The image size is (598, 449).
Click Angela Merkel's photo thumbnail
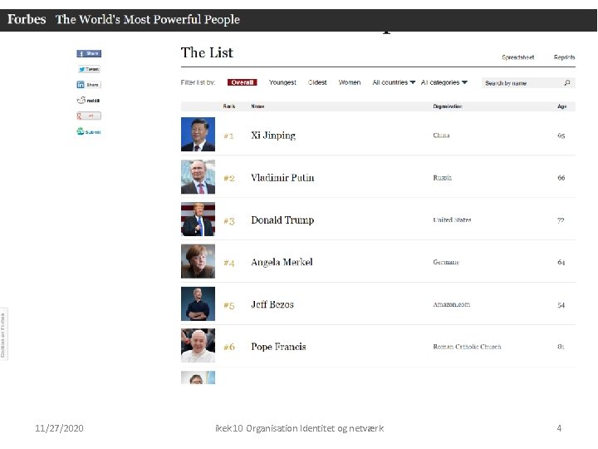point(198,262)
